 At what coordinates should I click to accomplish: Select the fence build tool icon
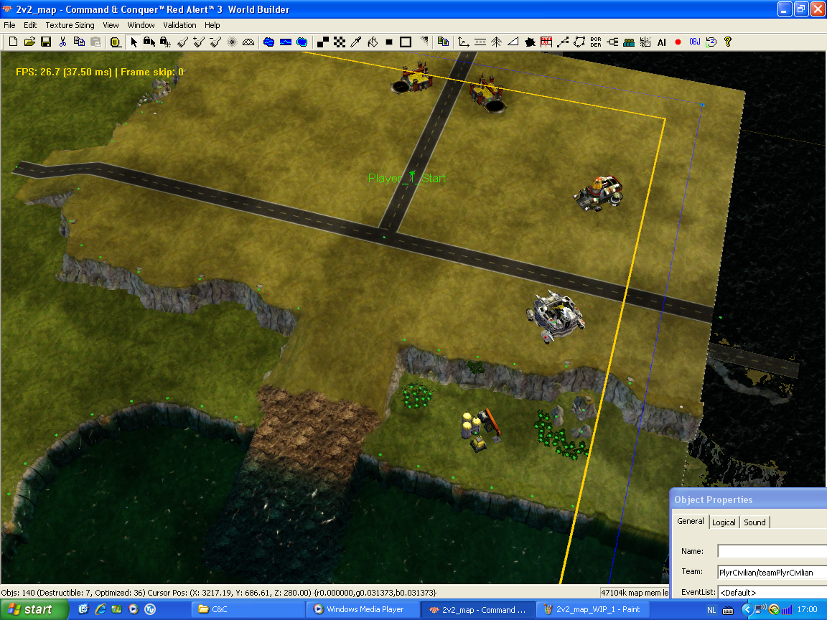pos(546,42)
